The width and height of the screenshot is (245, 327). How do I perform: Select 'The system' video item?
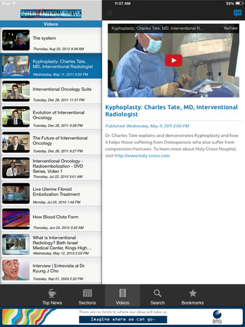click(x=51, y=40)
